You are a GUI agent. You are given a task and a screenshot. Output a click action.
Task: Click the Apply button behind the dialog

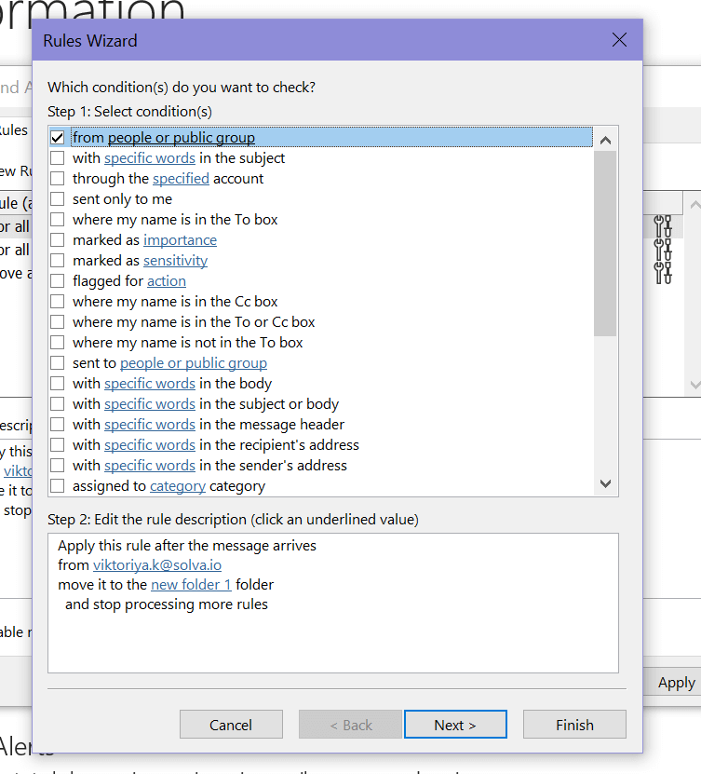coord(676,683)
